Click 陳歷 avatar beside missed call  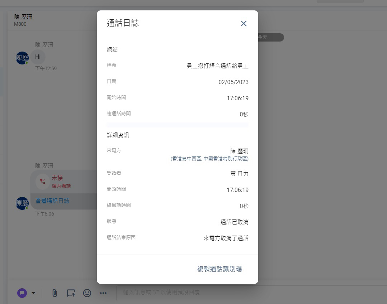coord(22,203)
